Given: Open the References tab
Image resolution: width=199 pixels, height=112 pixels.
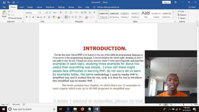Looking at the screenshot, I should pyautogui.click(x=50, y=7).
